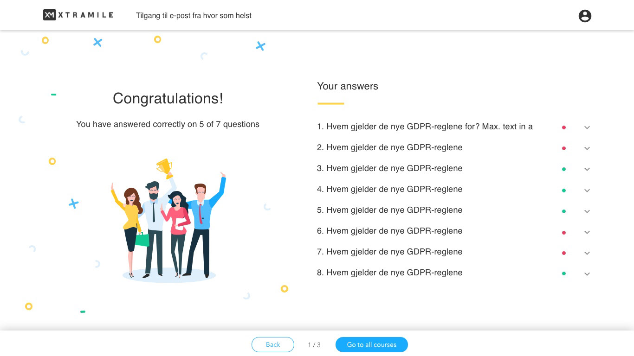Click the green status dot for question 8
This screenshot has width=634, height=356.
[x=564, y=273]
